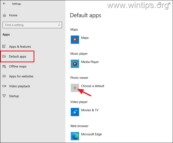173x143 pixels.
Task: Click the Apps & features list icon
Action: pos(4,46)
